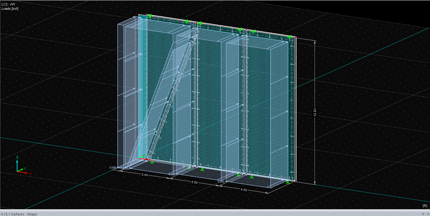Select the 0.090 load value under right panel
The height and width of the screenshot is (216, 430).
tap(221, 181)
